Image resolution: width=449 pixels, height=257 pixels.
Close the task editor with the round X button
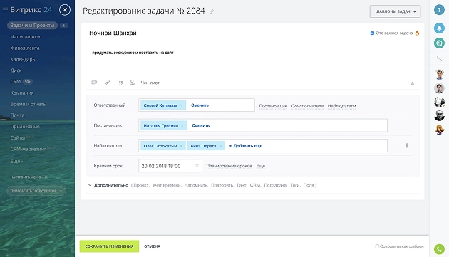click(65, 10)
